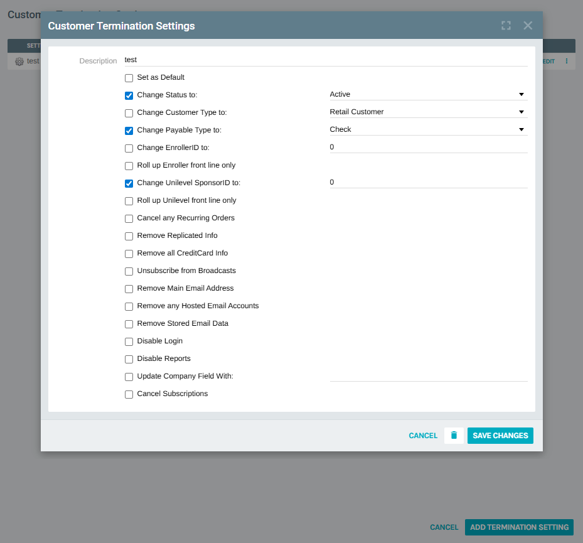Uncheck Change Payable Type to option

(129, 131)
